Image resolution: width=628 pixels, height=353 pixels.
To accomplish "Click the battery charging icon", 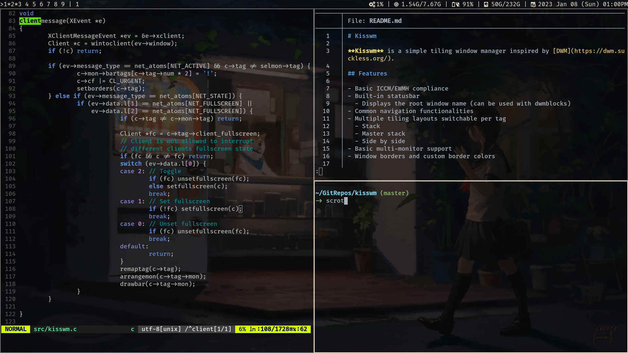I will point(455,4).
